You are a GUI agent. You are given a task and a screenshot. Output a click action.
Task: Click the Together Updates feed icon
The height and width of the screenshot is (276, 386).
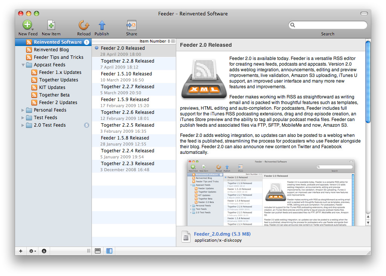click(34, 80)
